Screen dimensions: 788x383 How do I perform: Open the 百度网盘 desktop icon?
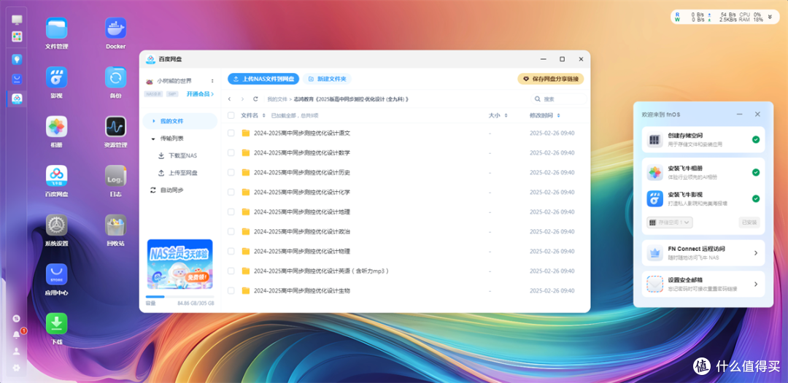pyautogui.click(x=56, y=176)
